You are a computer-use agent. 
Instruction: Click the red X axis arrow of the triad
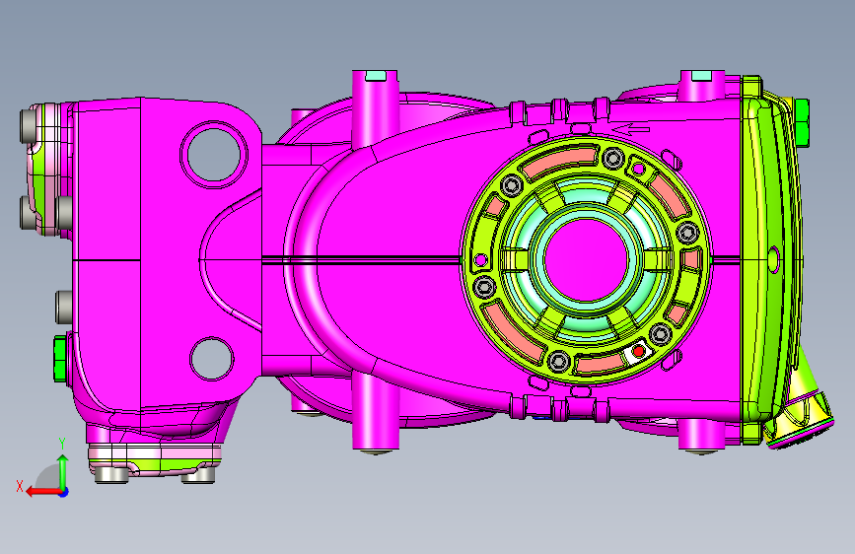43,492
